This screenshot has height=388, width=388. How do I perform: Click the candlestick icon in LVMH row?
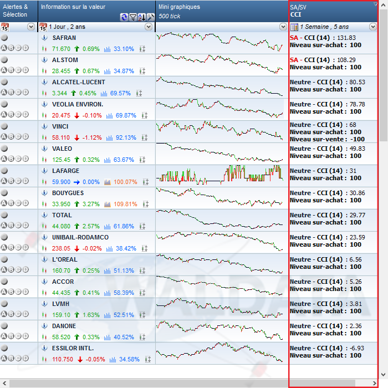click(x=44, y=315)
